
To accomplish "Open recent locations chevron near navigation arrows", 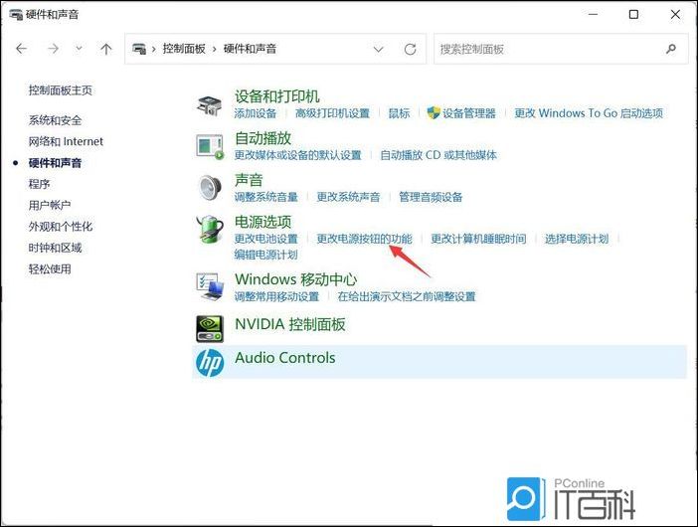I will 81,49.
